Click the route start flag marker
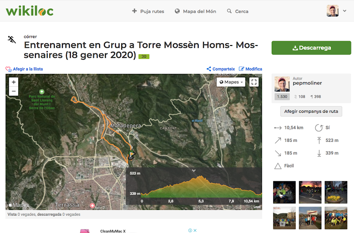The width and height of the screenshot is (354, 233). pyautogui.click(x=131, y=155)
